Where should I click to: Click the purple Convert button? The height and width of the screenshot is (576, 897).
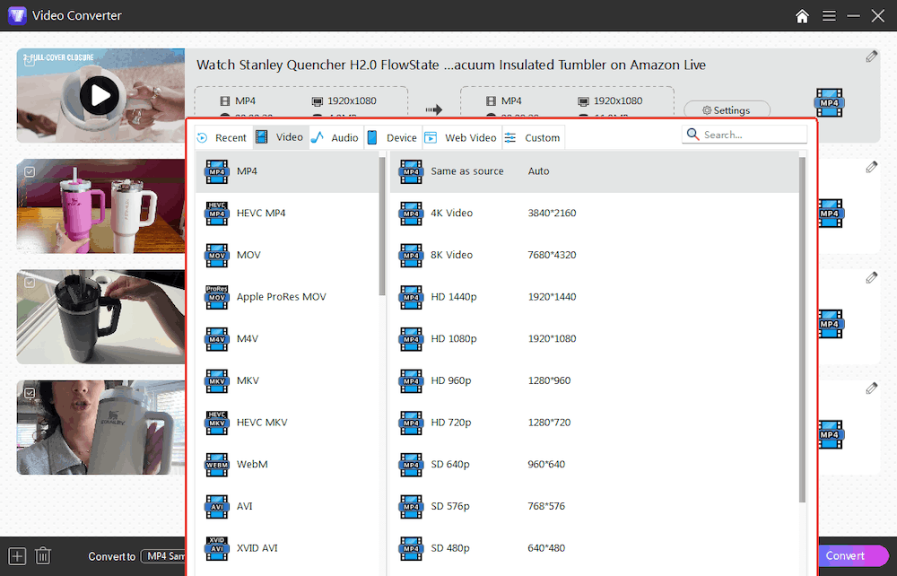click(x=853, y=556)
